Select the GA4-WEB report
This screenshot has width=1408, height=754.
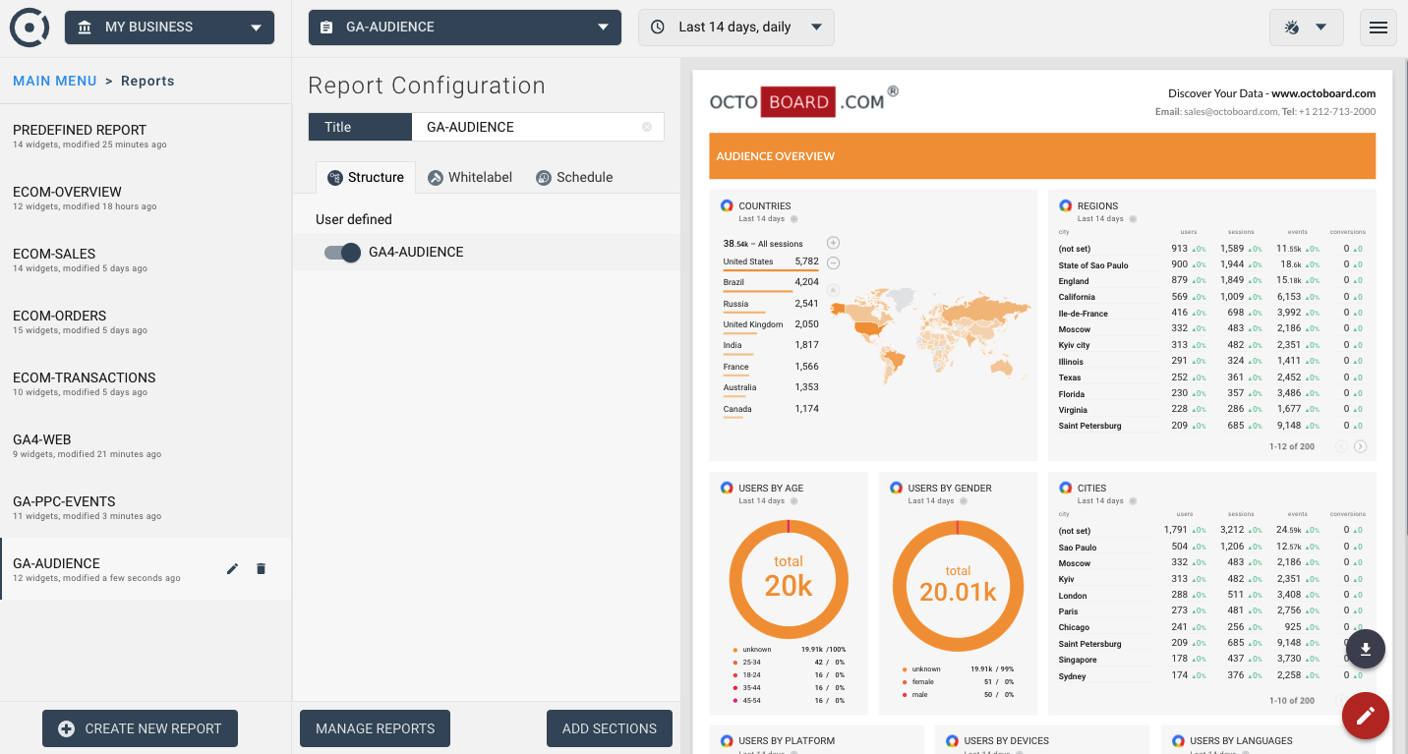(146, 445)
